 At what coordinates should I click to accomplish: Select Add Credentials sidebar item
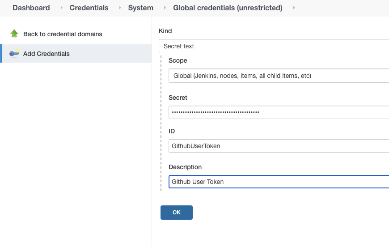tap(76, 54)
